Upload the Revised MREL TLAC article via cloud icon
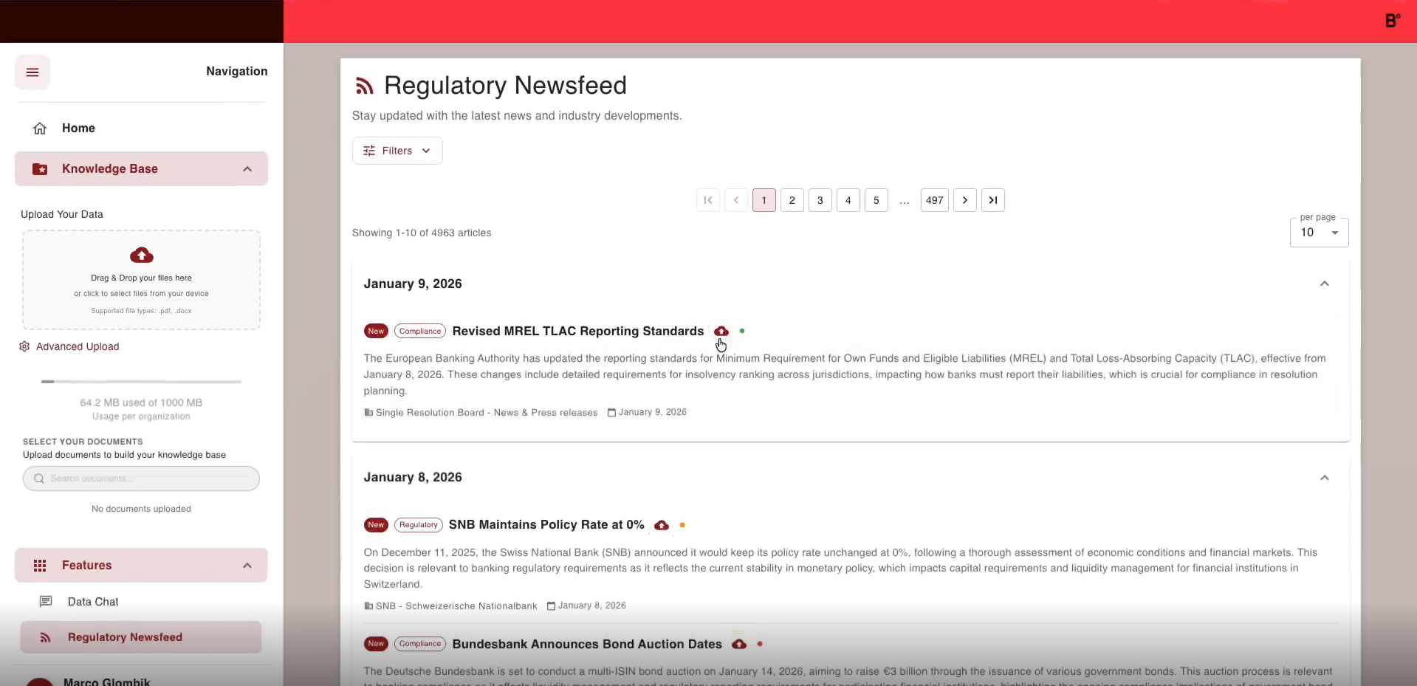1417x686 pixels. point(721,331)
